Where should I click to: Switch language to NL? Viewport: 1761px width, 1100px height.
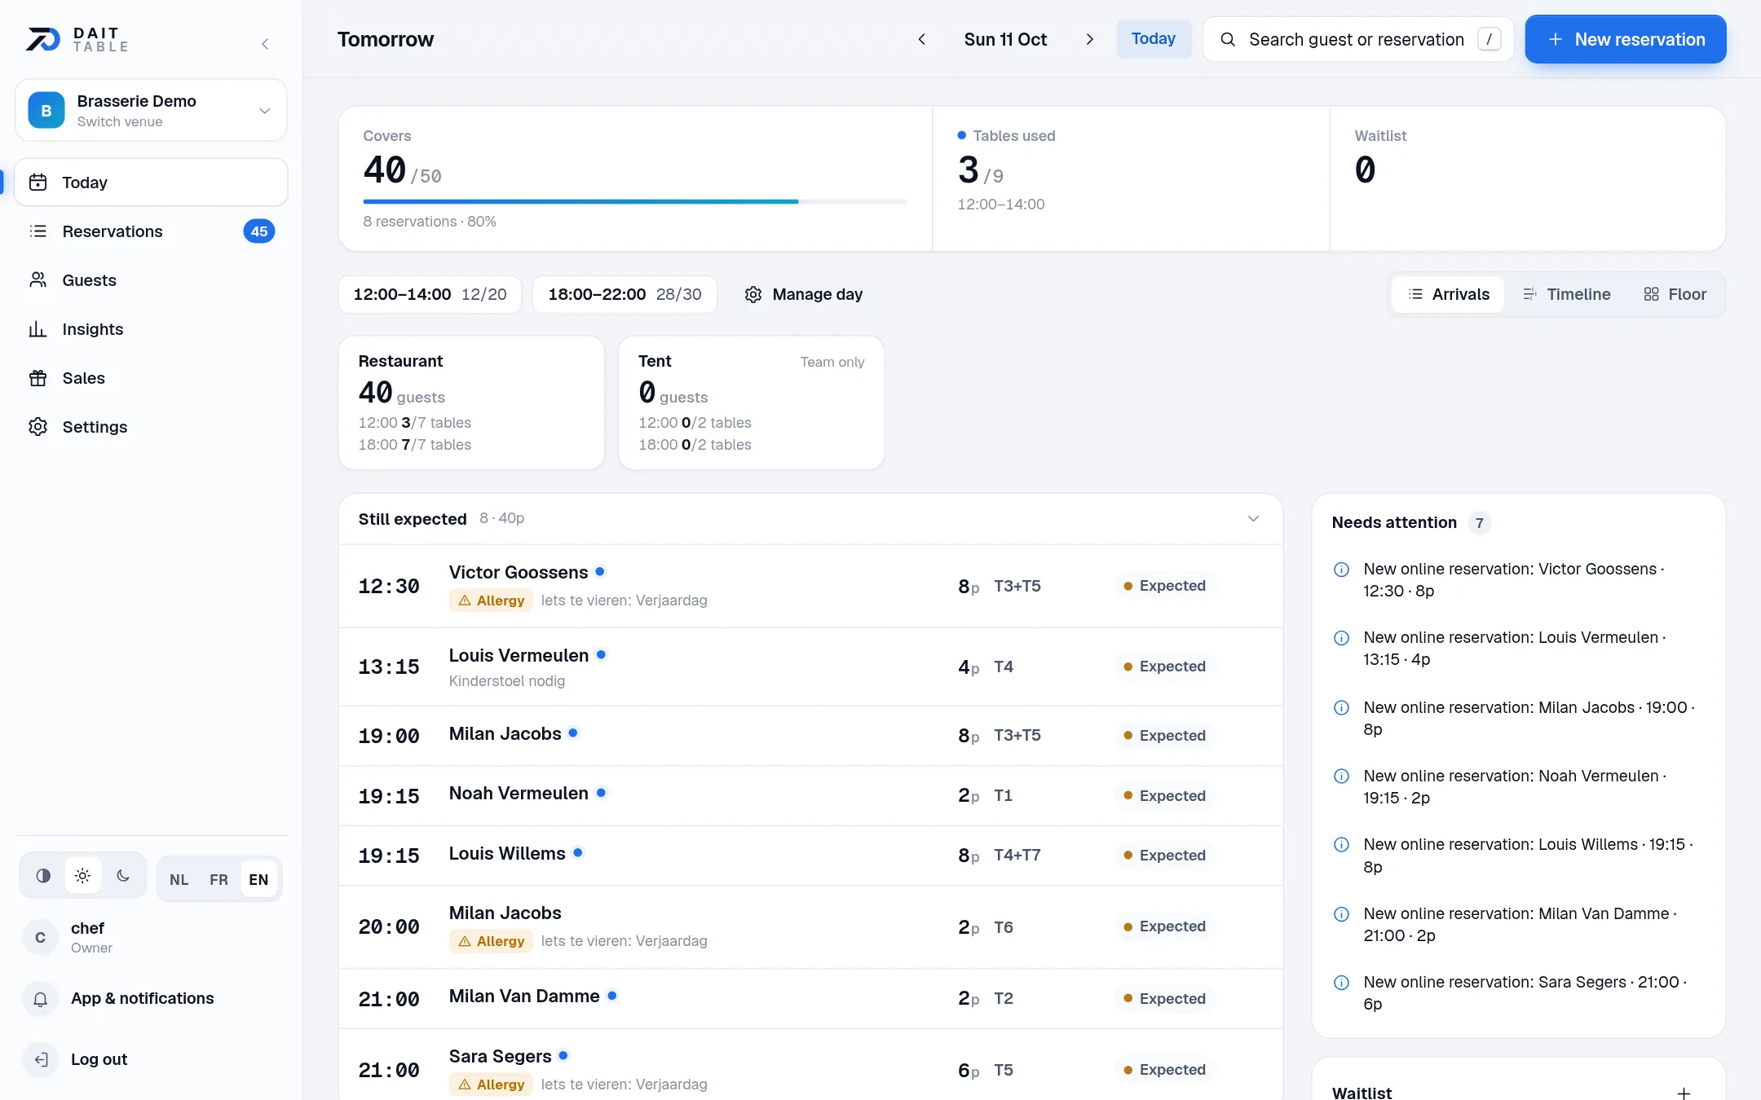coord(179,879)
